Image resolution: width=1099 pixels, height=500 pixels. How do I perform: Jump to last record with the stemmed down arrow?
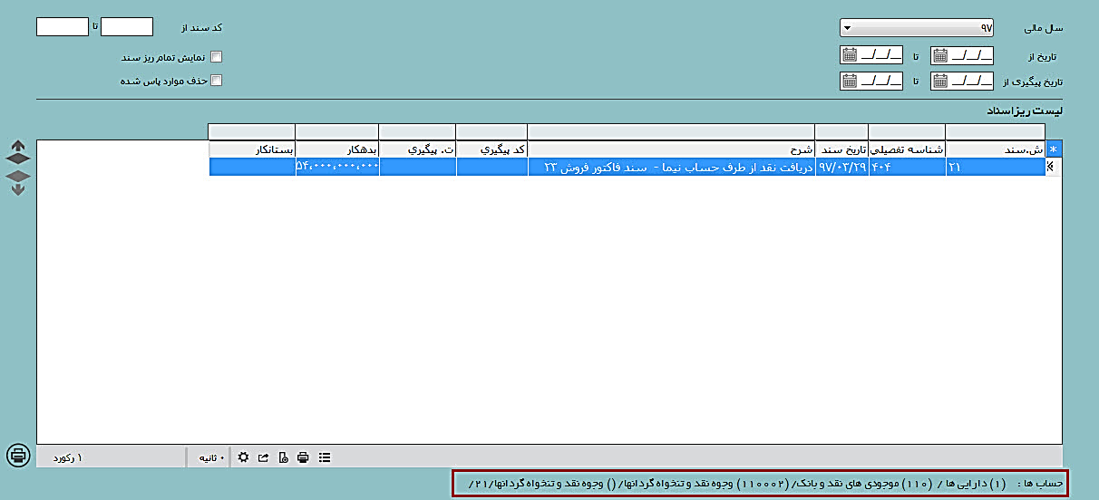[18, 188]
